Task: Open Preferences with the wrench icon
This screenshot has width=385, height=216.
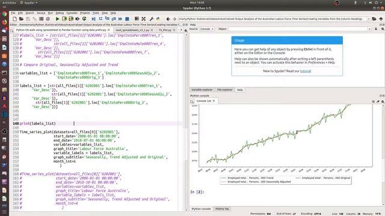Action: (x=151, y=19)
